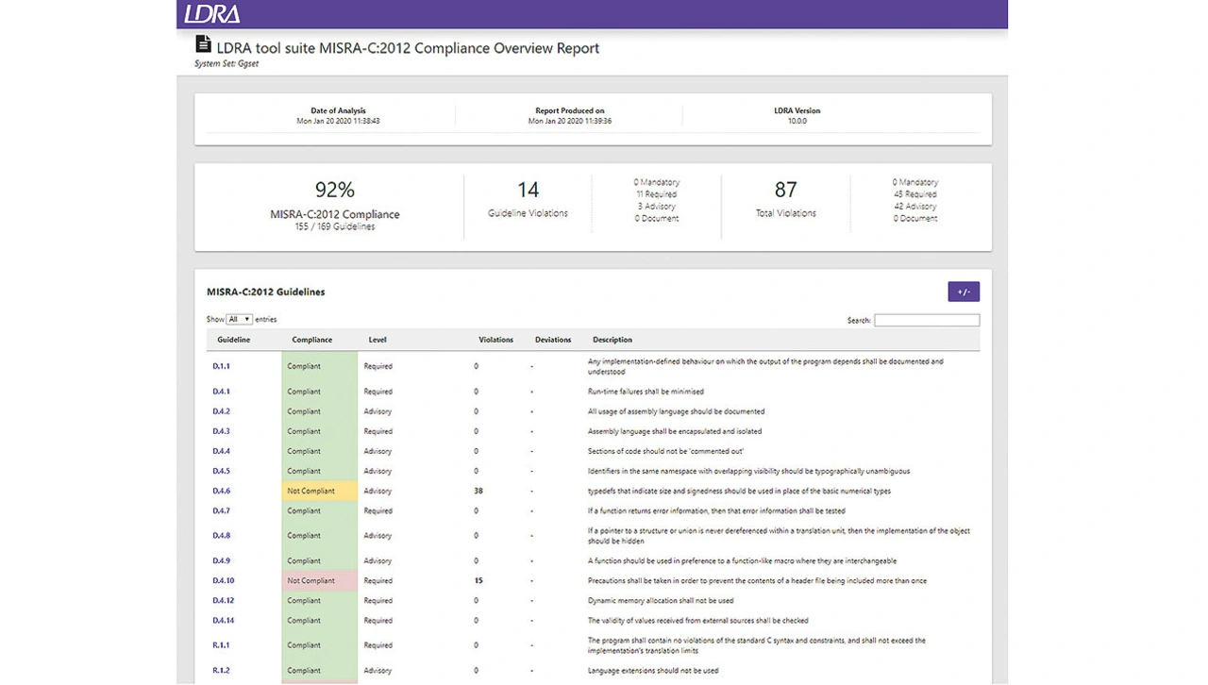
Task: Open guideline R.1.1 link
Action: click(221, 645)
